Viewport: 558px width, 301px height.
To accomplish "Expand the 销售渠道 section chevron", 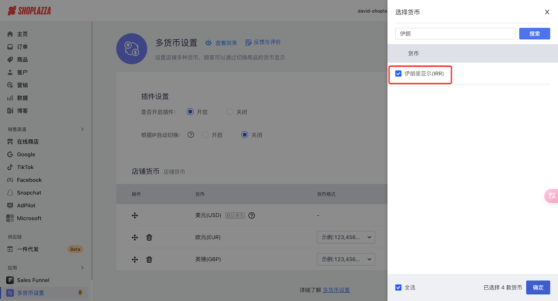I will coord(82,129).
